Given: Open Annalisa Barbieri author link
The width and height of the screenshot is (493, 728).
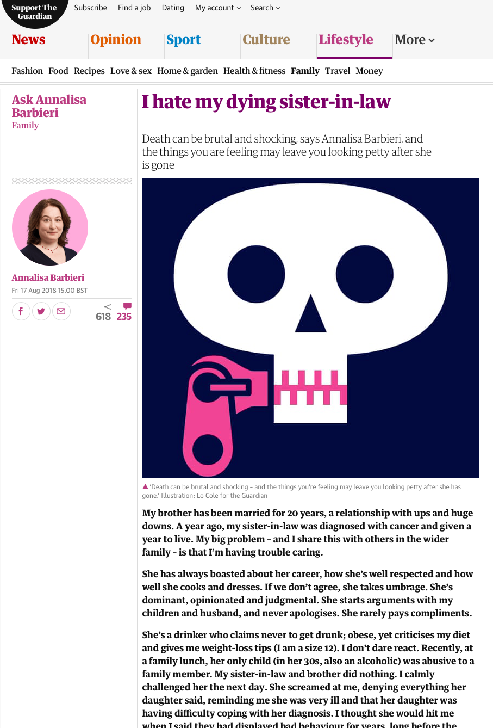Looking at the screenshot, I should [x=48, y=277].
